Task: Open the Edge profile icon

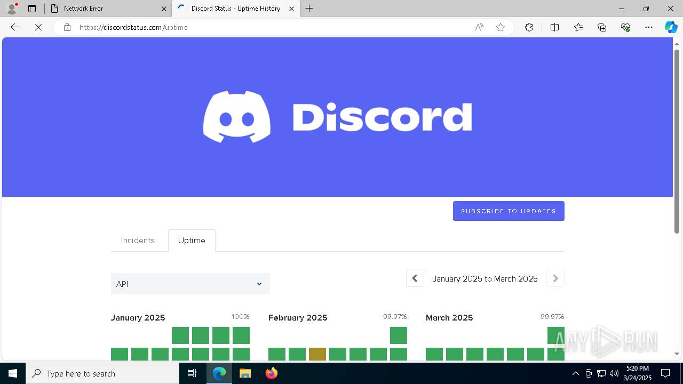Action: [x=12, y=9]
